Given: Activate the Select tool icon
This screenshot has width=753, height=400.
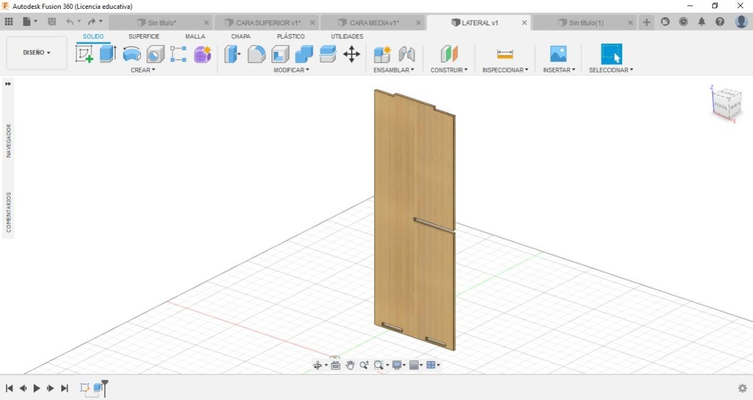Looking at the screenshot, I should pyautogui.click(x=611, y=54).
